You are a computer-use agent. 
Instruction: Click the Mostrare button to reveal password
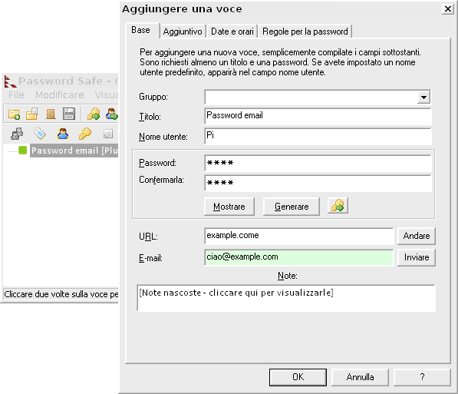tap(229, 207)
